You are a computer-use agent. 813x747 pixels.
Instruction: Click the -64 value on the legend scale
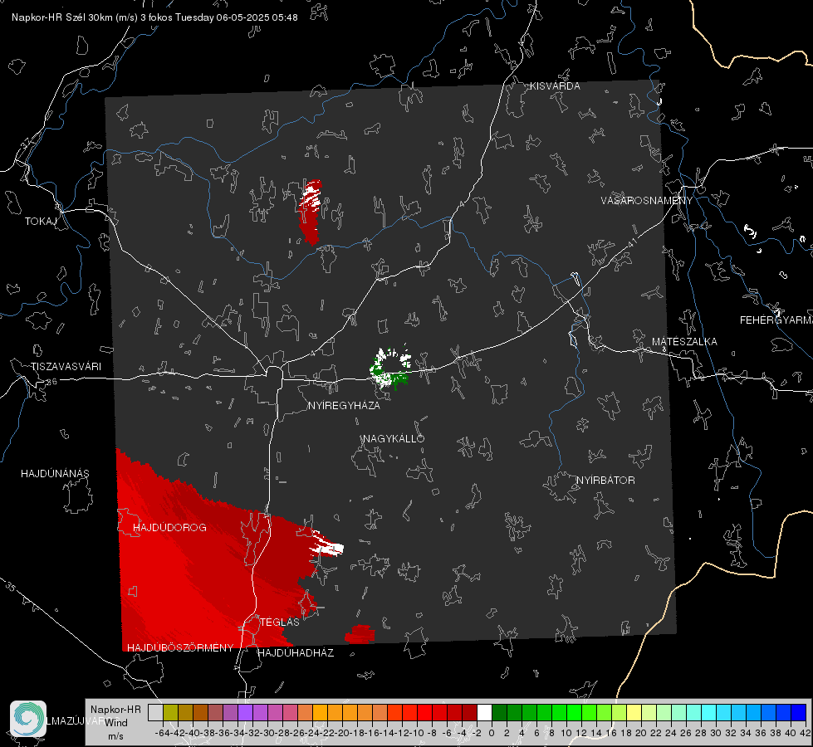point(163,733)
